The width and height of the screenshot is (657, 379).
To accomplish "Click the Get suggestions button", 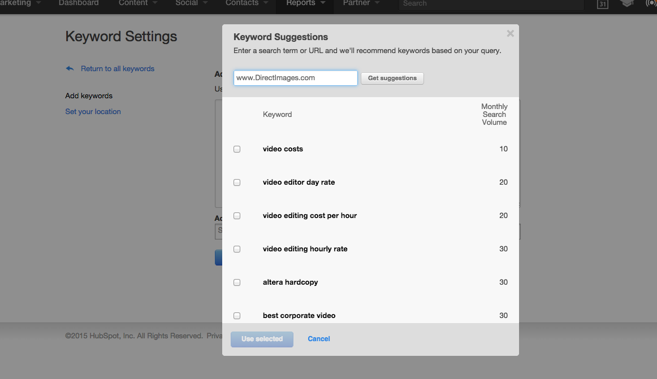I will coord(392,79).
